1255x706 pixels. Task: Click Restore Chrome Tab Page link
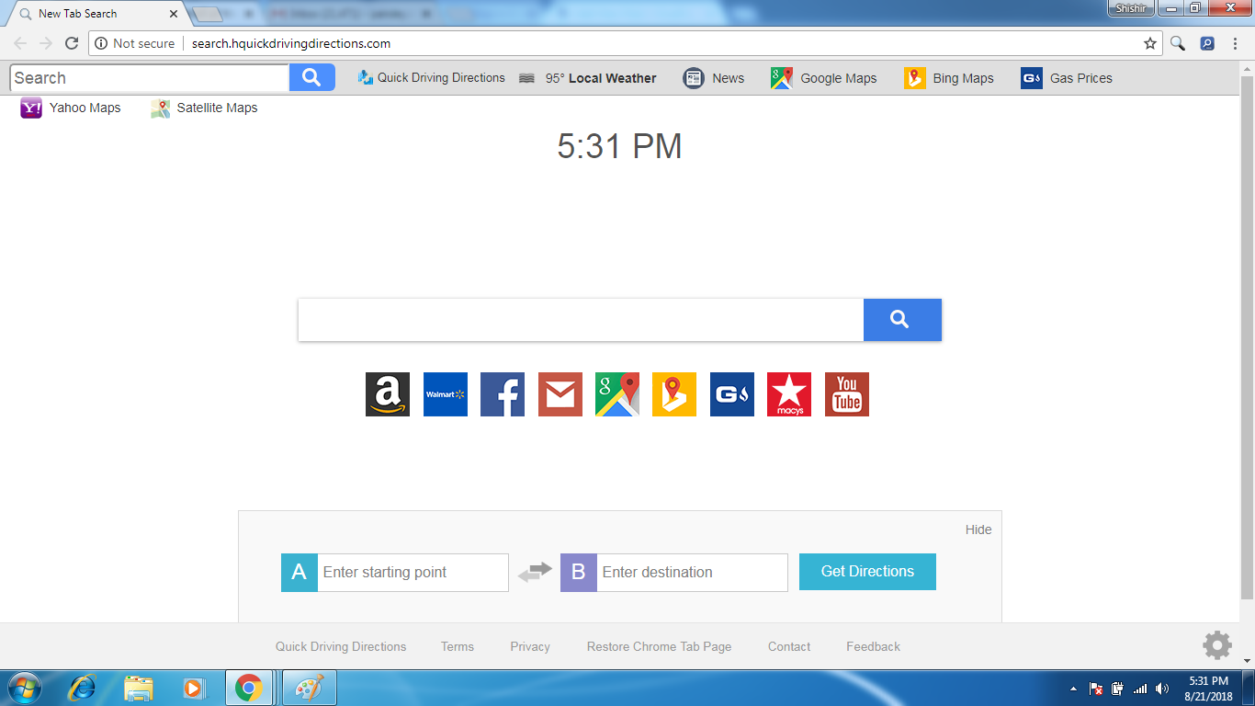click(x=659, y=646)
